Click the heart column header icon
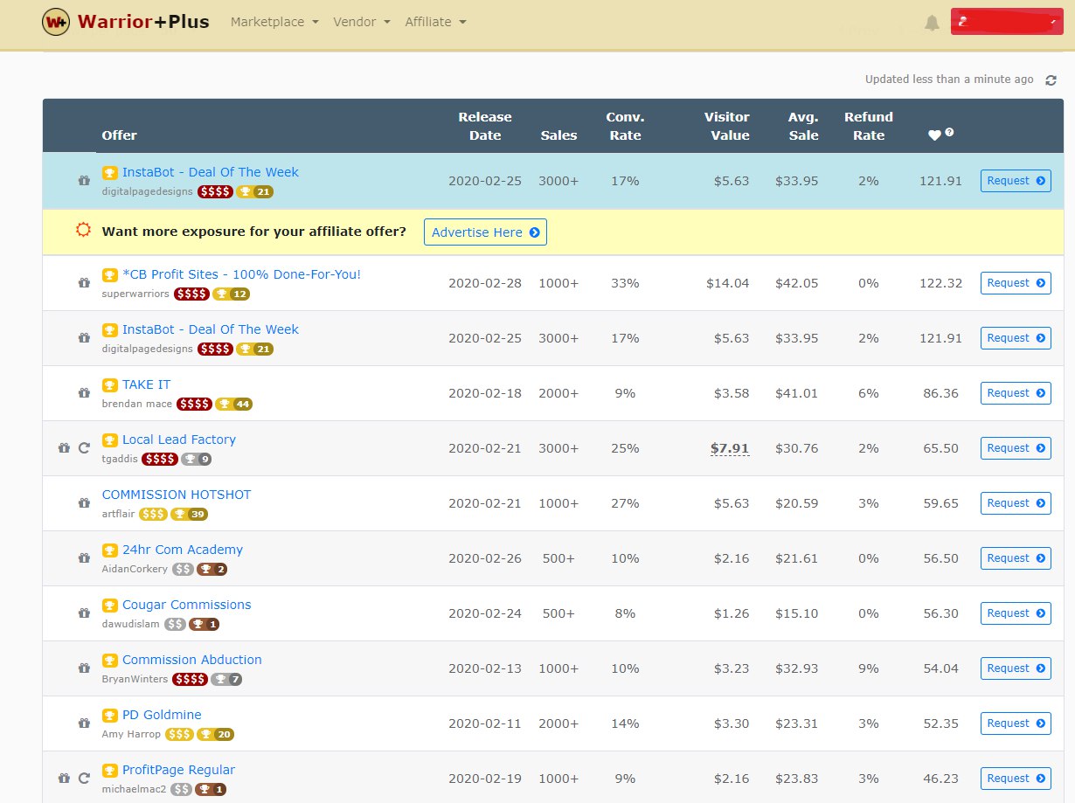 [x=934, y=135]
